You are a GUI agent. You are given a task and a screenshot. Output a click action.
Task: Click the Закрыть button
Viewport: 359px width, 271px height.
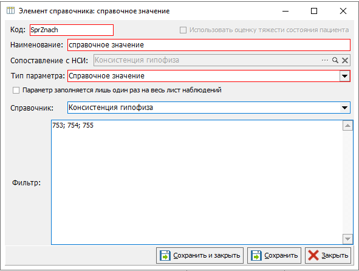328,255
